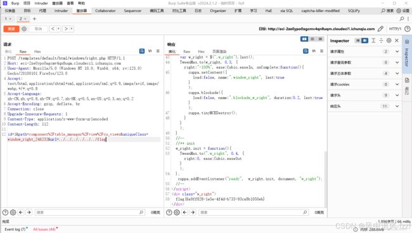Close Repeater tab 2

[x=25, y=19]
